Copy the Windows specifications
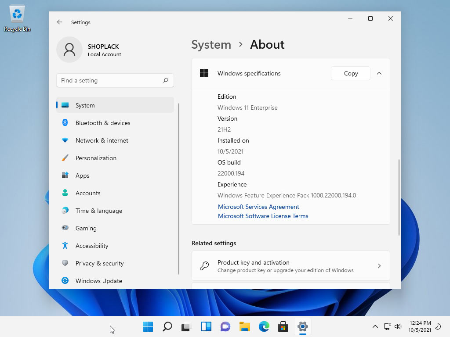 (350, 73)
